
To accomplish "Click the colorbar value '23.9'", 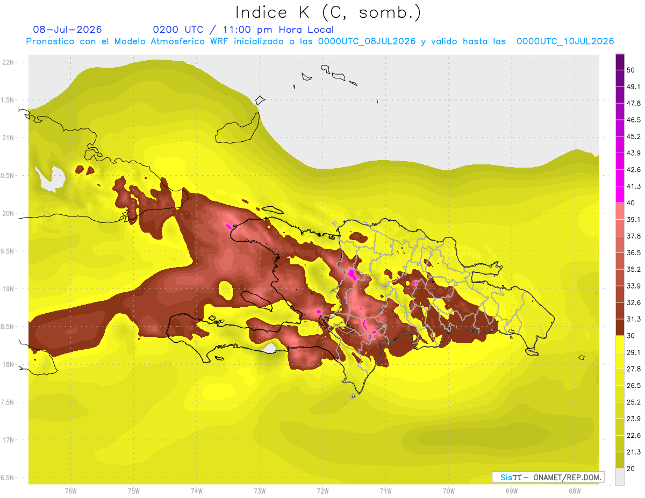I will pyautogui.click(x=634, y=418).
